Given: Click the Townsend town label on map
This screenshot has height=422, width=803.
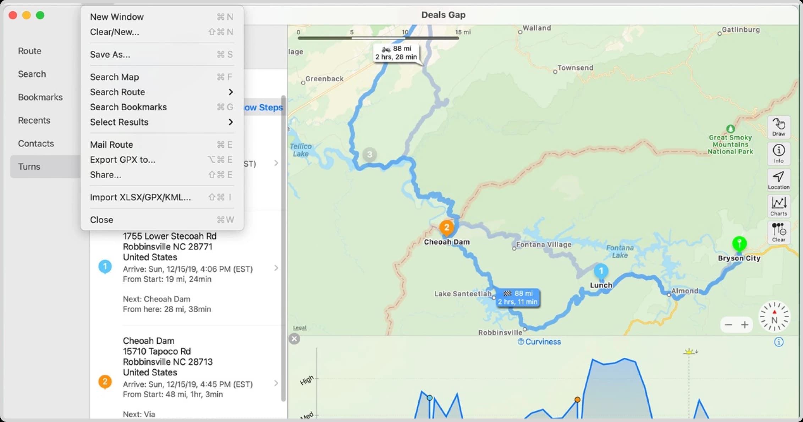Looking at the screenshot, I should (x=575, y=68).
